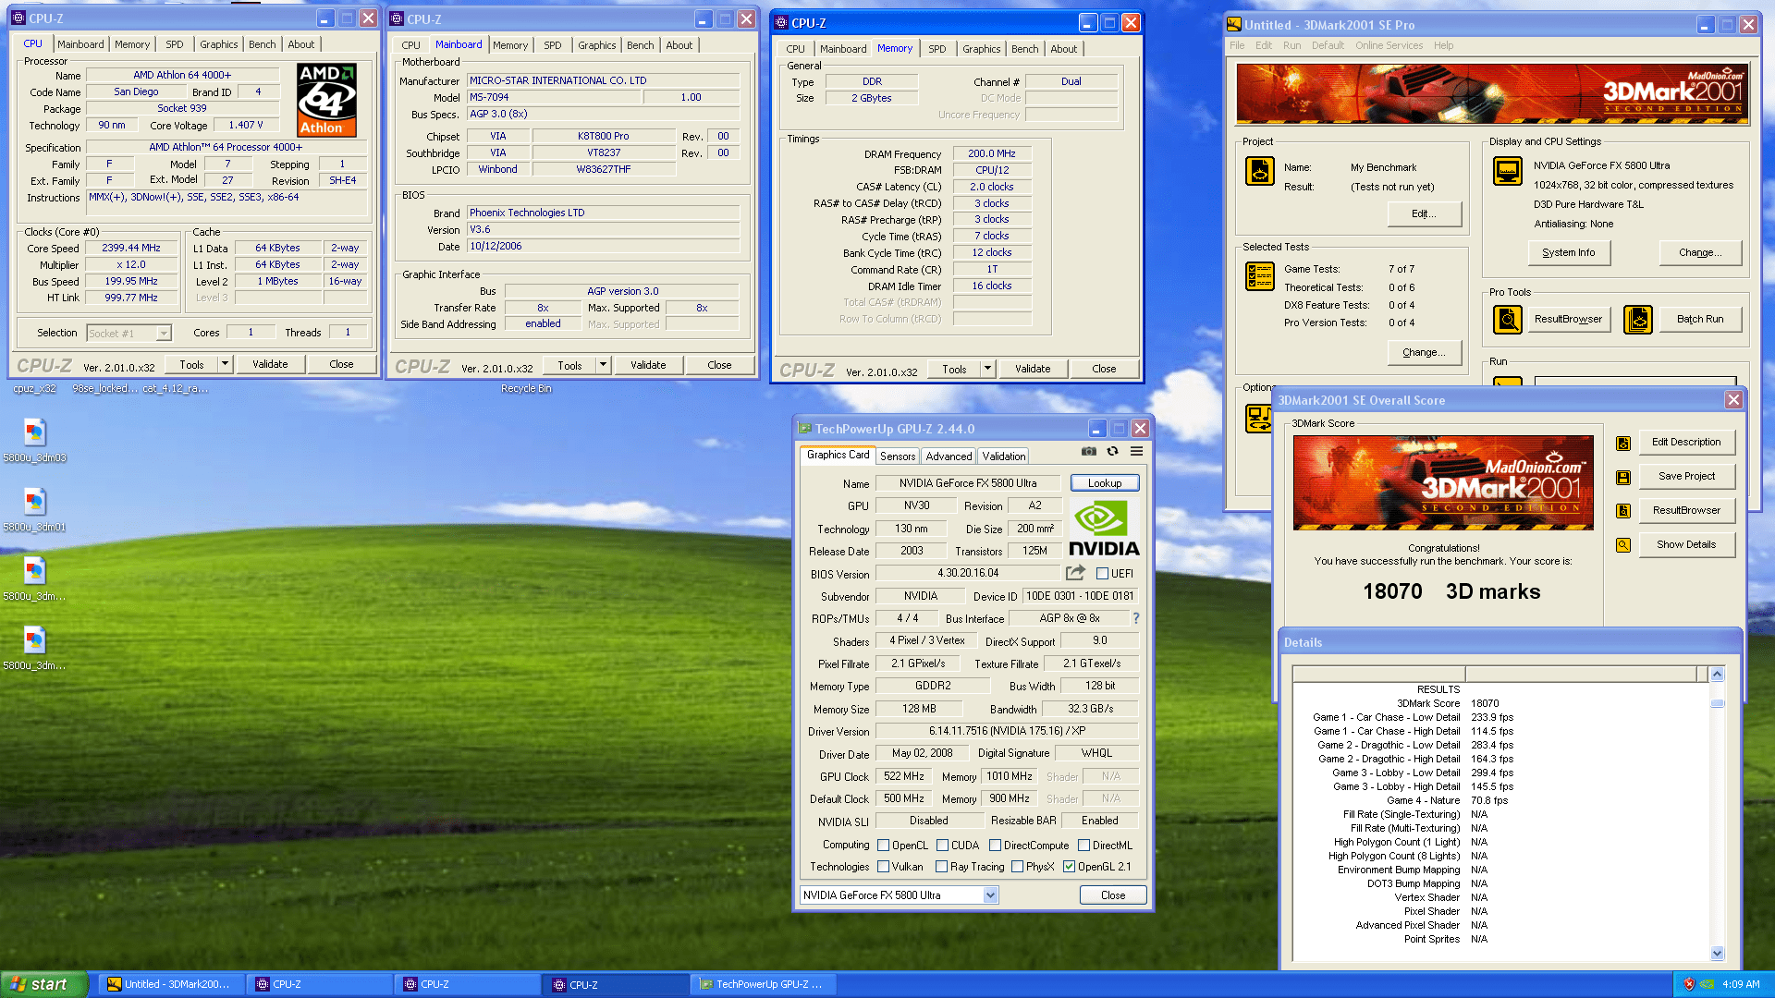Click the Details results vertical scrollbar
This screenshot has width=1775, height=998.
(x=1717, y=813)
